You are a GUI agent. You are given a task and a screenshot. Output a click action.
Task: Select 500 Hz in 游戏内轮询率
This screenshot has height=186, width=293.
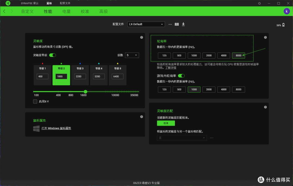(179, 90)
